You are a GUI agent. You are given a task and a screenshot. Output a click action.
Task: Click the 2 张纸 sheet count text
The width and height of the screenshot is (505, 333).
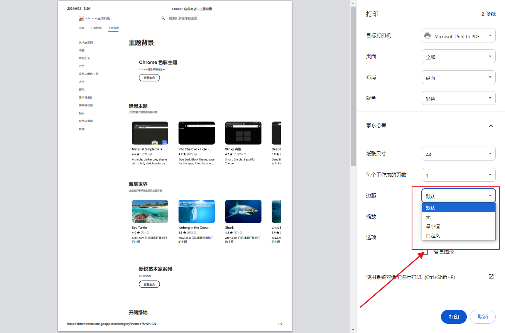point(488,14)
